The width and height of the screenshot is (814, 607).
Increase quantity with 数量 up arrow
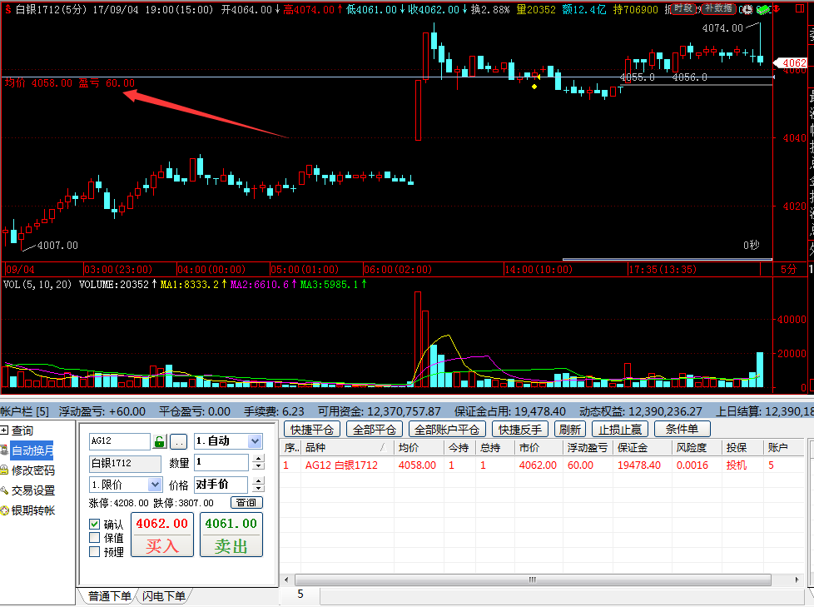point(259,459)
